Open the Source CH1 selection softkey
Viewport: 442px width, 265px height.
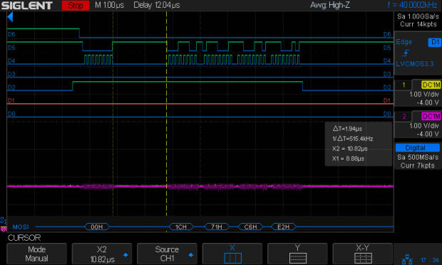click(167, 254)
